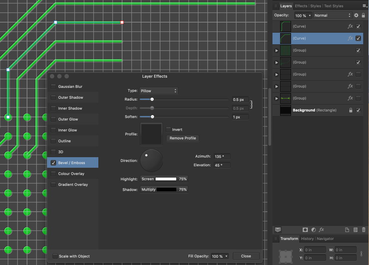
Task: Enable the Gaussian Blur effect checkbox
Action: [54, 87]
